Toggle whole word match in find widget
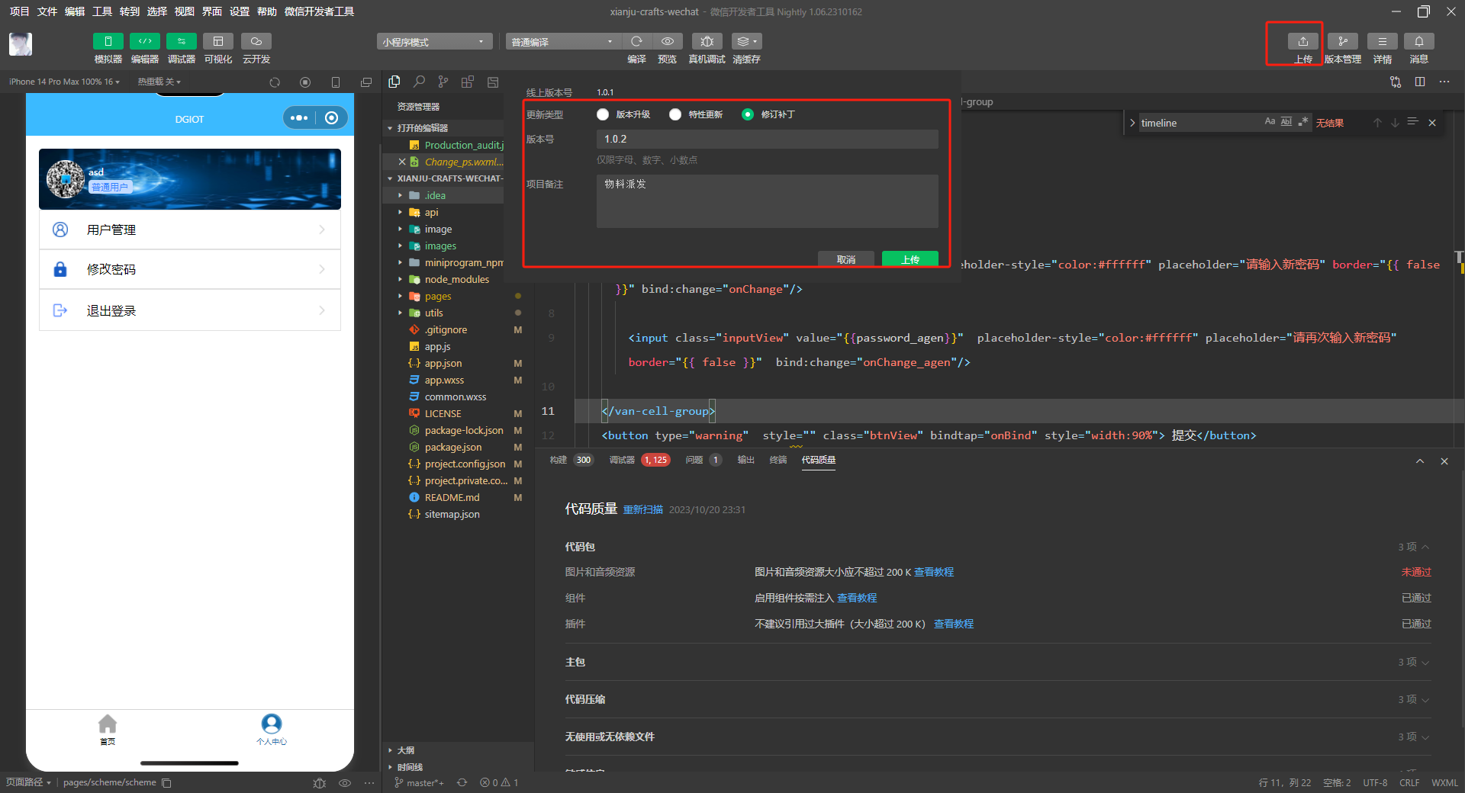Viewport: 1465px width, 793px height. [x=1286, y=121]
